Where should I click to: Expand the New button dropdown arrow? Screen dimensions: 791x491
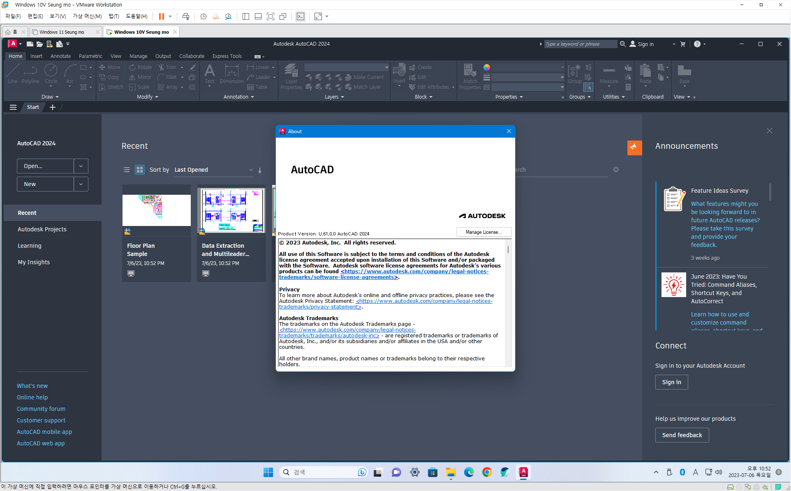[x=81, y=184]
